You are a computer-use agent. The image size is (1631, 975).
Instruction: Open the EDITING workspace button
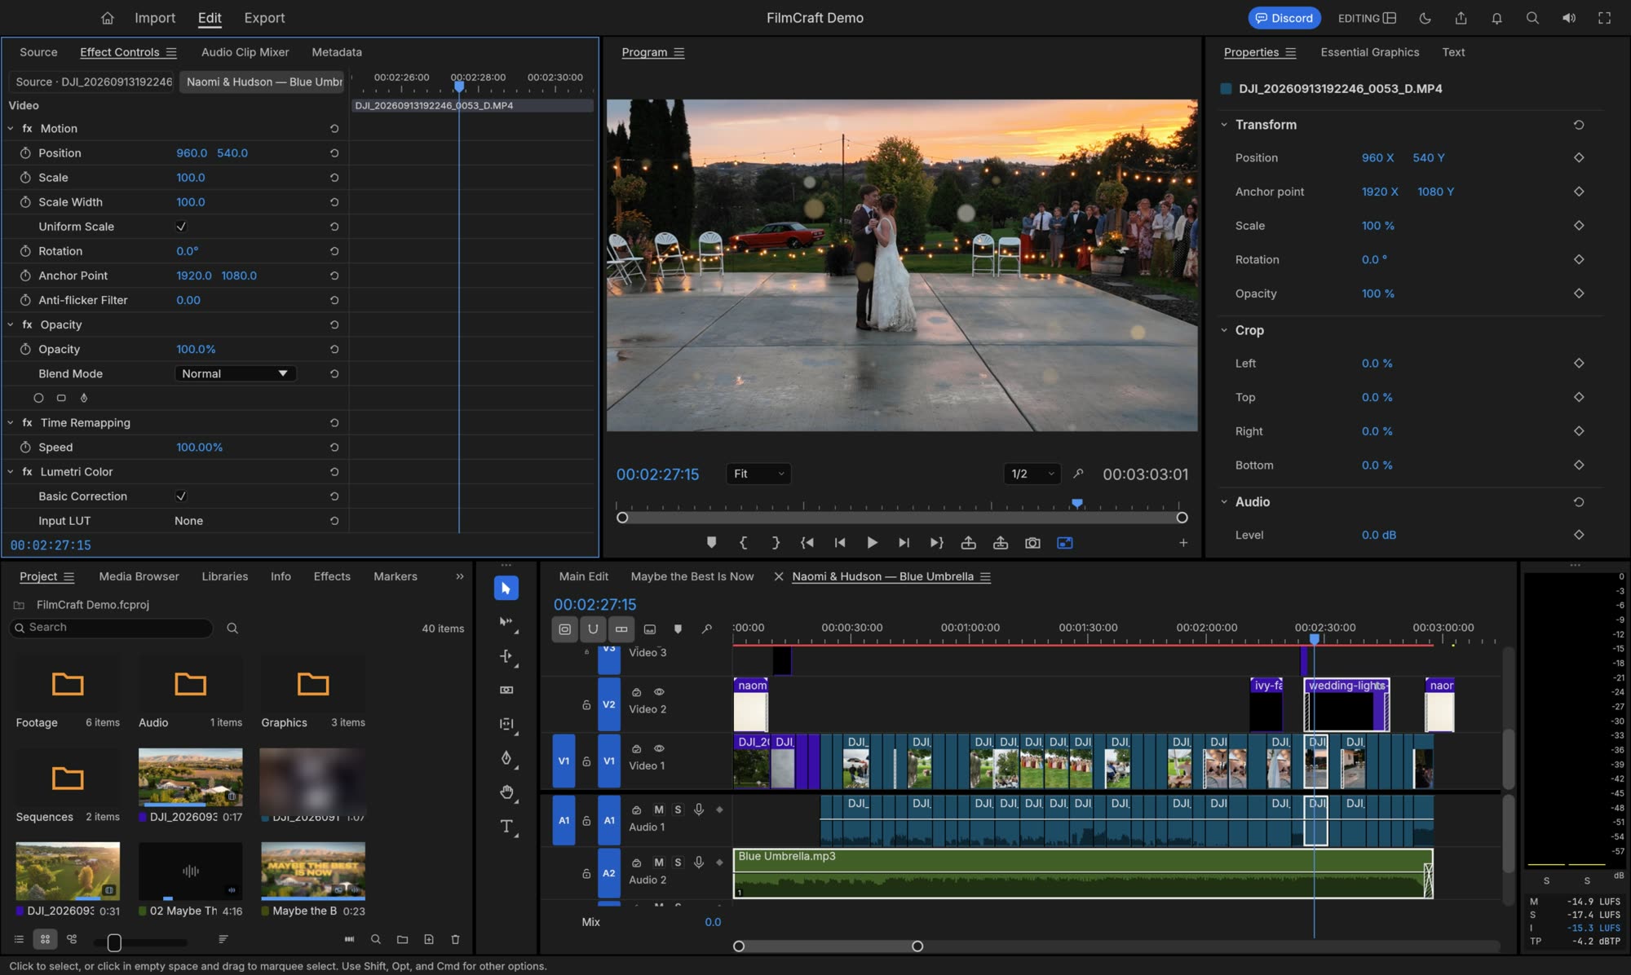1367,18
